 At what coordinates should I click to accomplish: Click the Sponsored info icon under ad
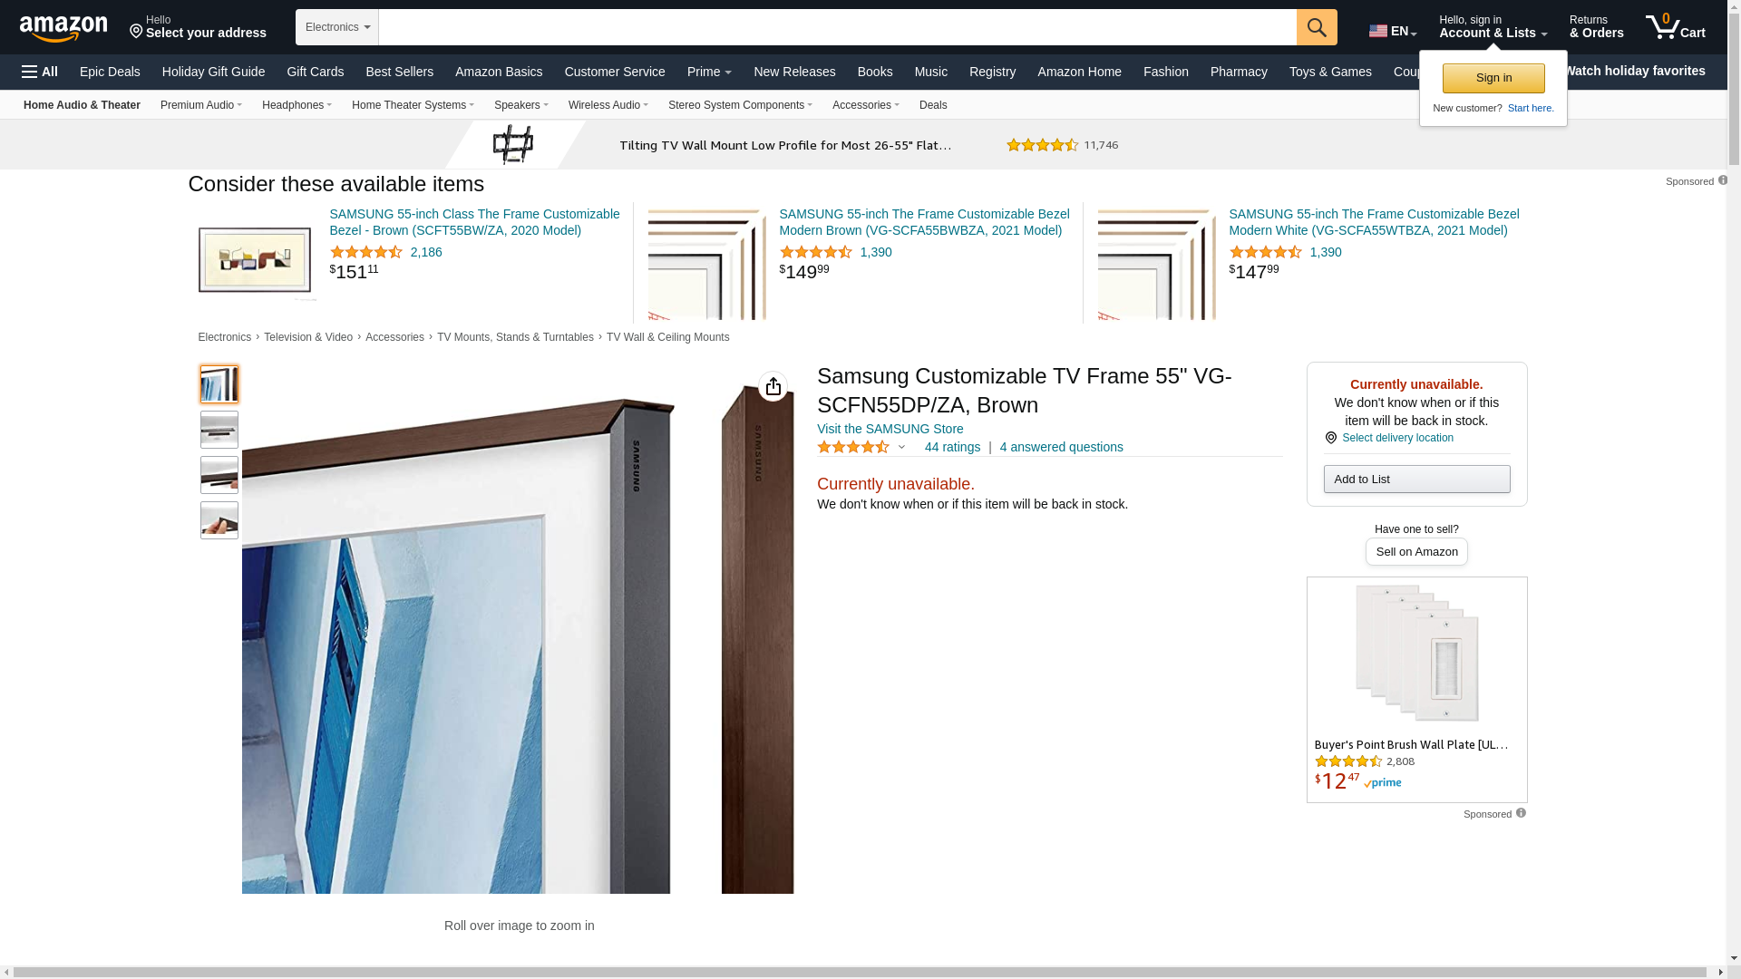[1521, 813]
